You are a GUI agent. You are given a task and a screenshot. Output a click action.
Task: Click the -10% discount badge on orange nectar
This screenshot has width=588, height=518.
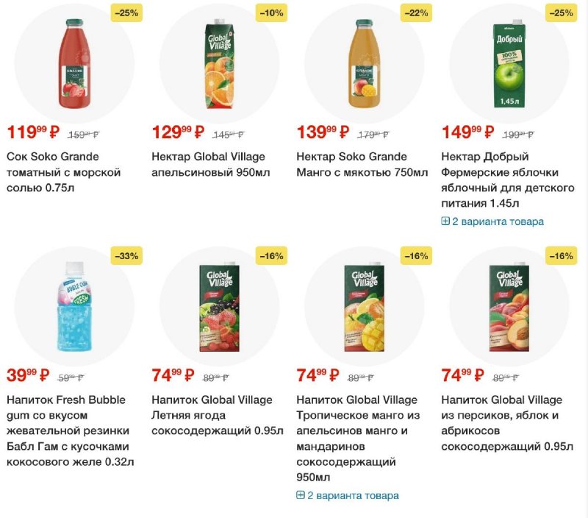[x=271, y=13]
